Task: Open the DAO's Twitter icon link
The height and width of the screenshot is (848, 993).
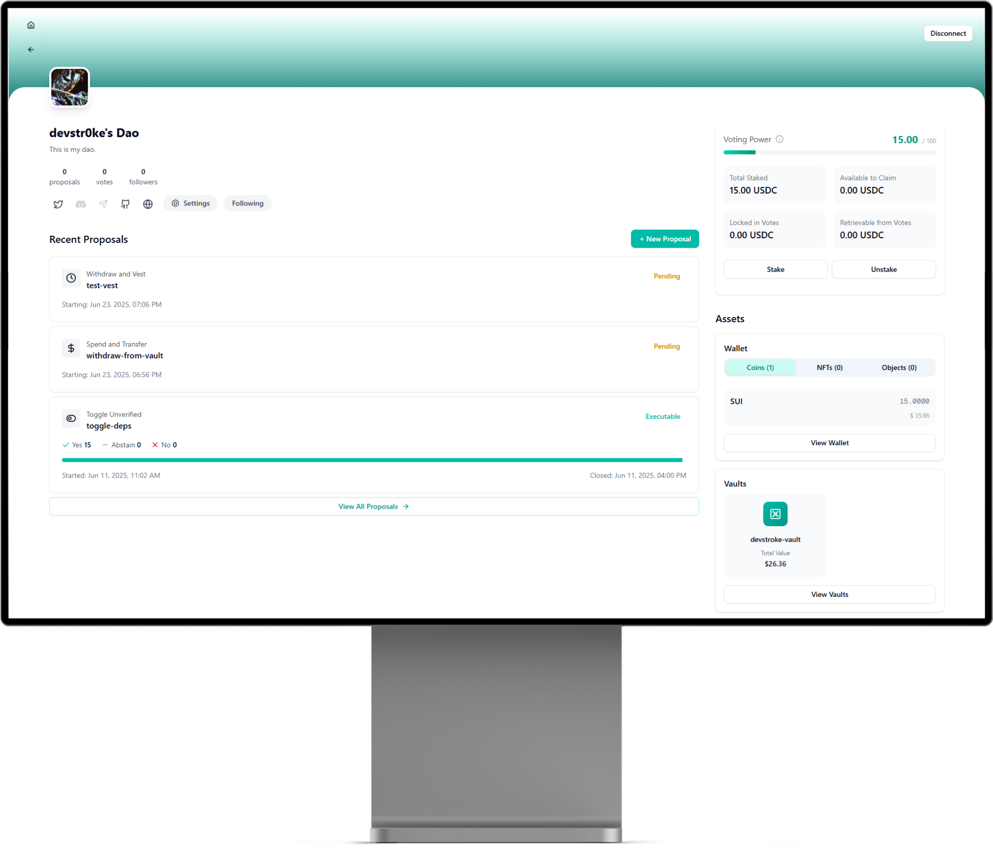Action: click(58, 204)
